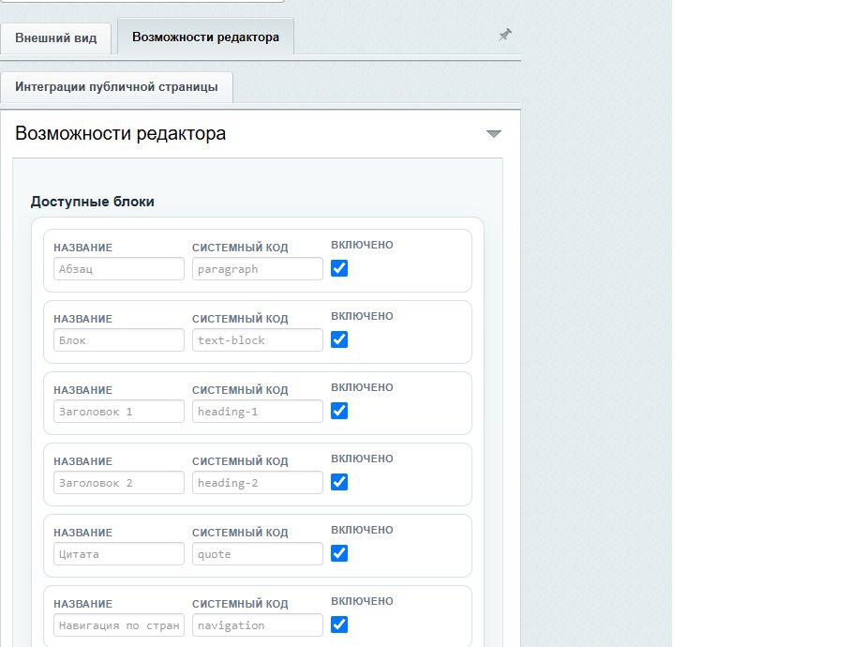Screen dimensions: 867x647
Task: Click the Возможности редактора section title
Action: click(x=121, y=134)
